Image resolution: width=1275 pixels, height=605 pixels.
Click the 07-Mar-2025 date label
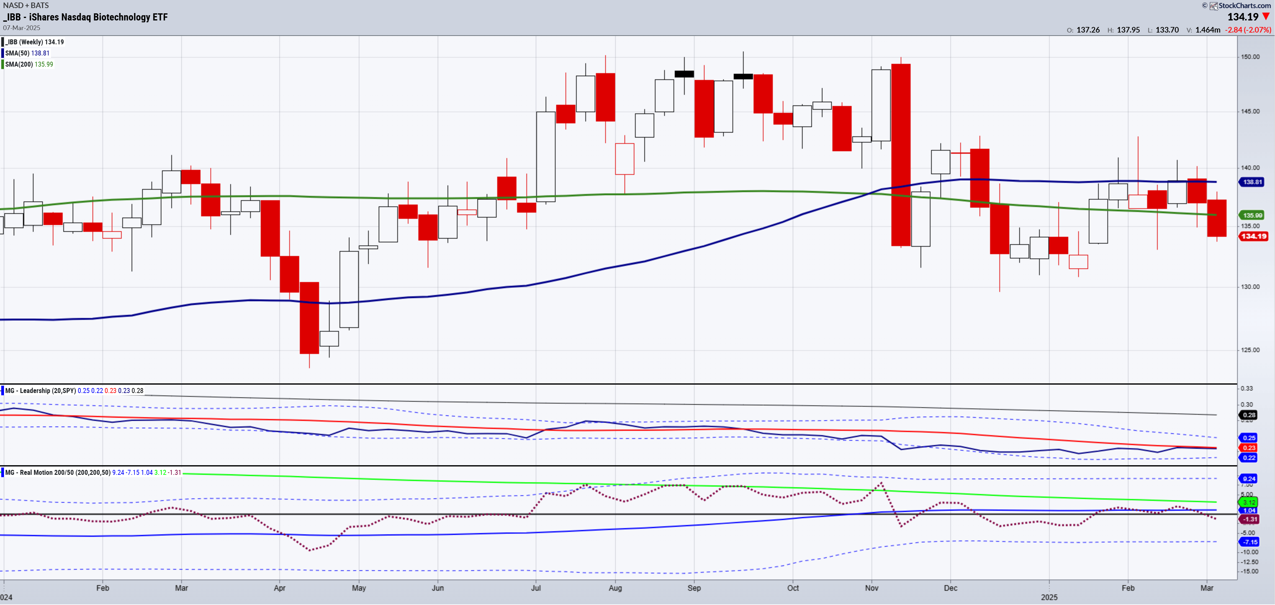click(x=22, y=28)
